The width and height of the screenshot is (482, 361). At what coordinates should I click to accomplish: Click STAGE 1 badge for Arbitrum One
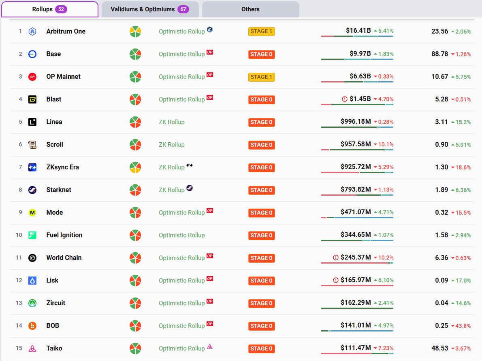click(x=262, y=31)
